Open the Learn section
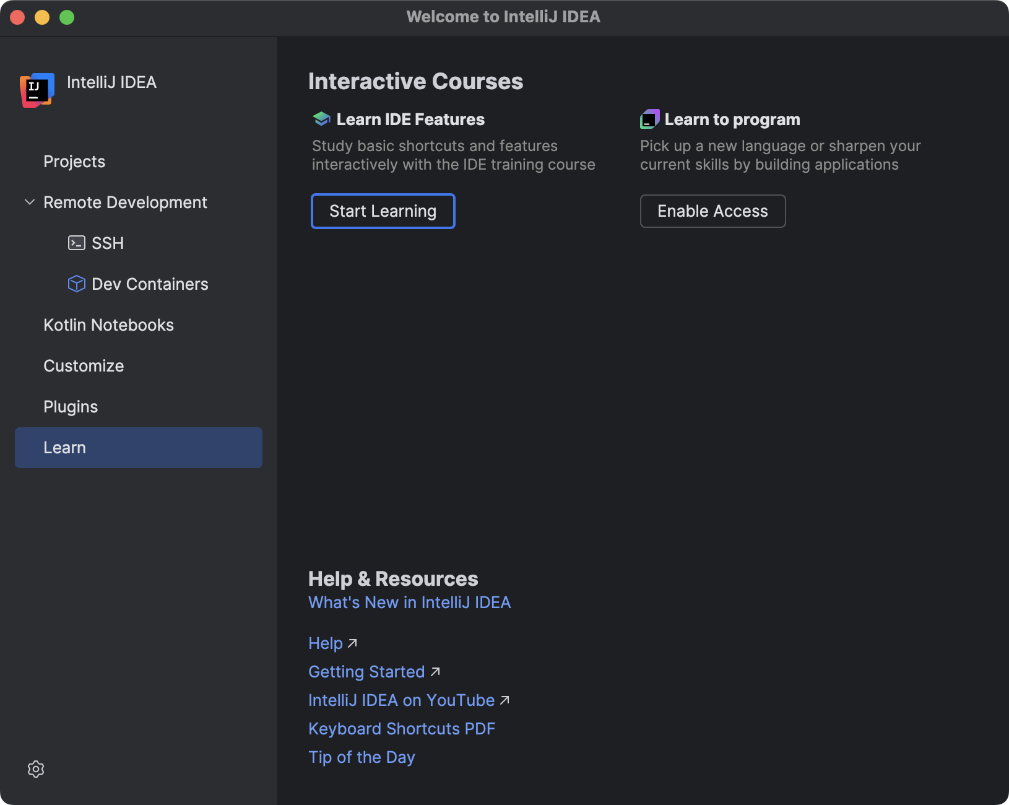Image resolution: width=1009 pixels, height=805 pixels. 64,447
